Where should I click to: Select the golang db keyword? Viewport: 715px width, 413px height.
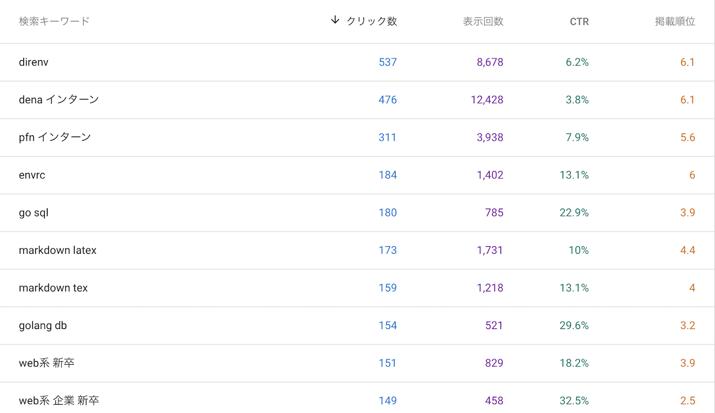[43, 325]
